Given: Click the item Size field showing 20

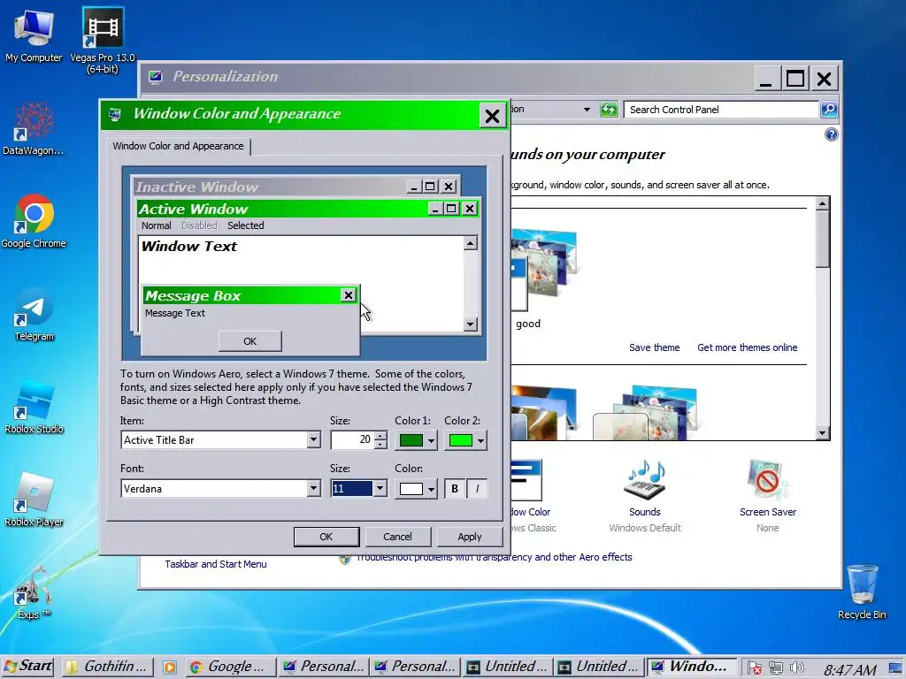Looking at the screenshot, I should (352, 440).
